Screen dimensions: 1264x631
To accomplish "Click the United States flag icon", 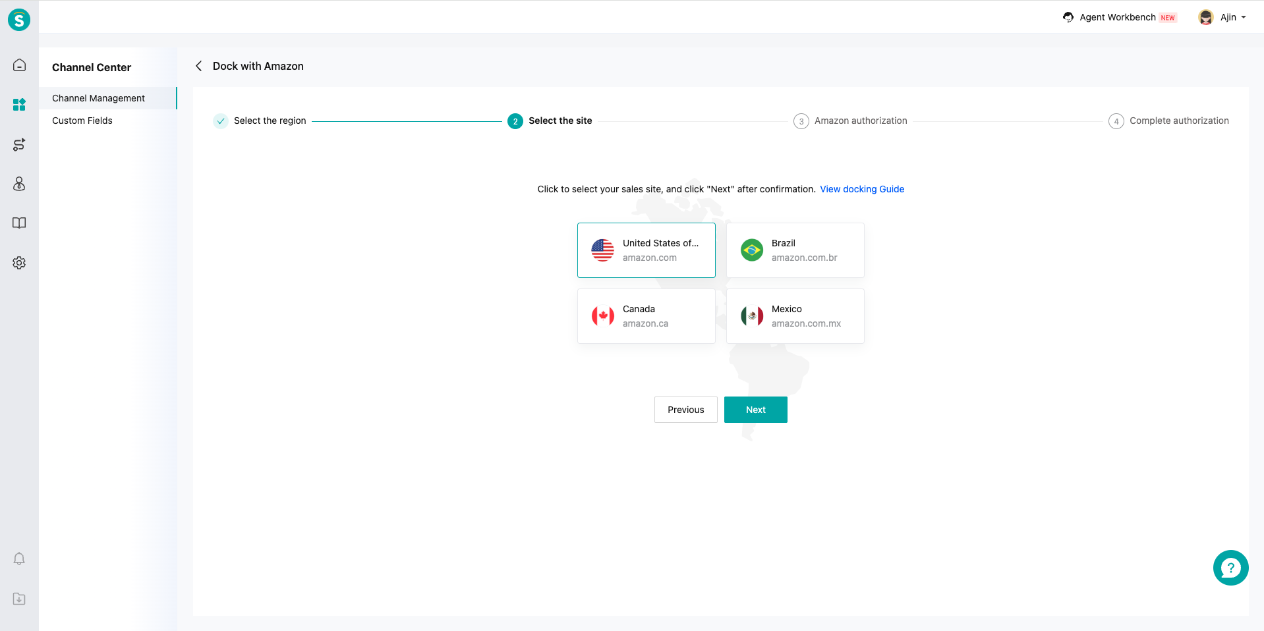I will [602, 250].
